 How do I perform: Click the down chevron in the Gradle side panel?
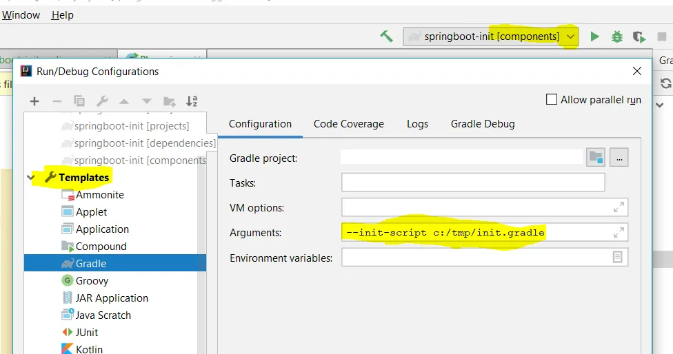click(x=660, y=105)
